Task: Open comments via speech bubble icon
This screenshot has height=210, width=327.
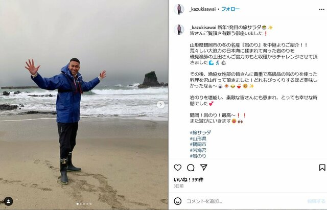Action: tap(191, 168)
